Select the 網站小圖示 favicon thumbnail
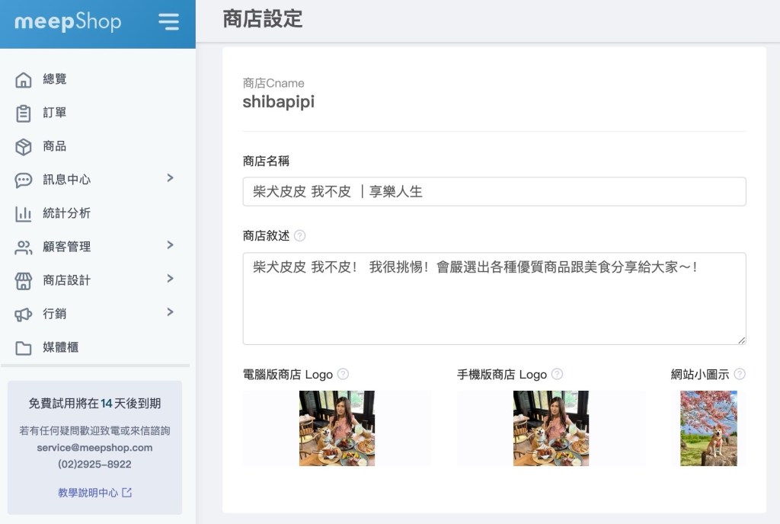This screenshot has width=780, height=524. tap(708, 428)
